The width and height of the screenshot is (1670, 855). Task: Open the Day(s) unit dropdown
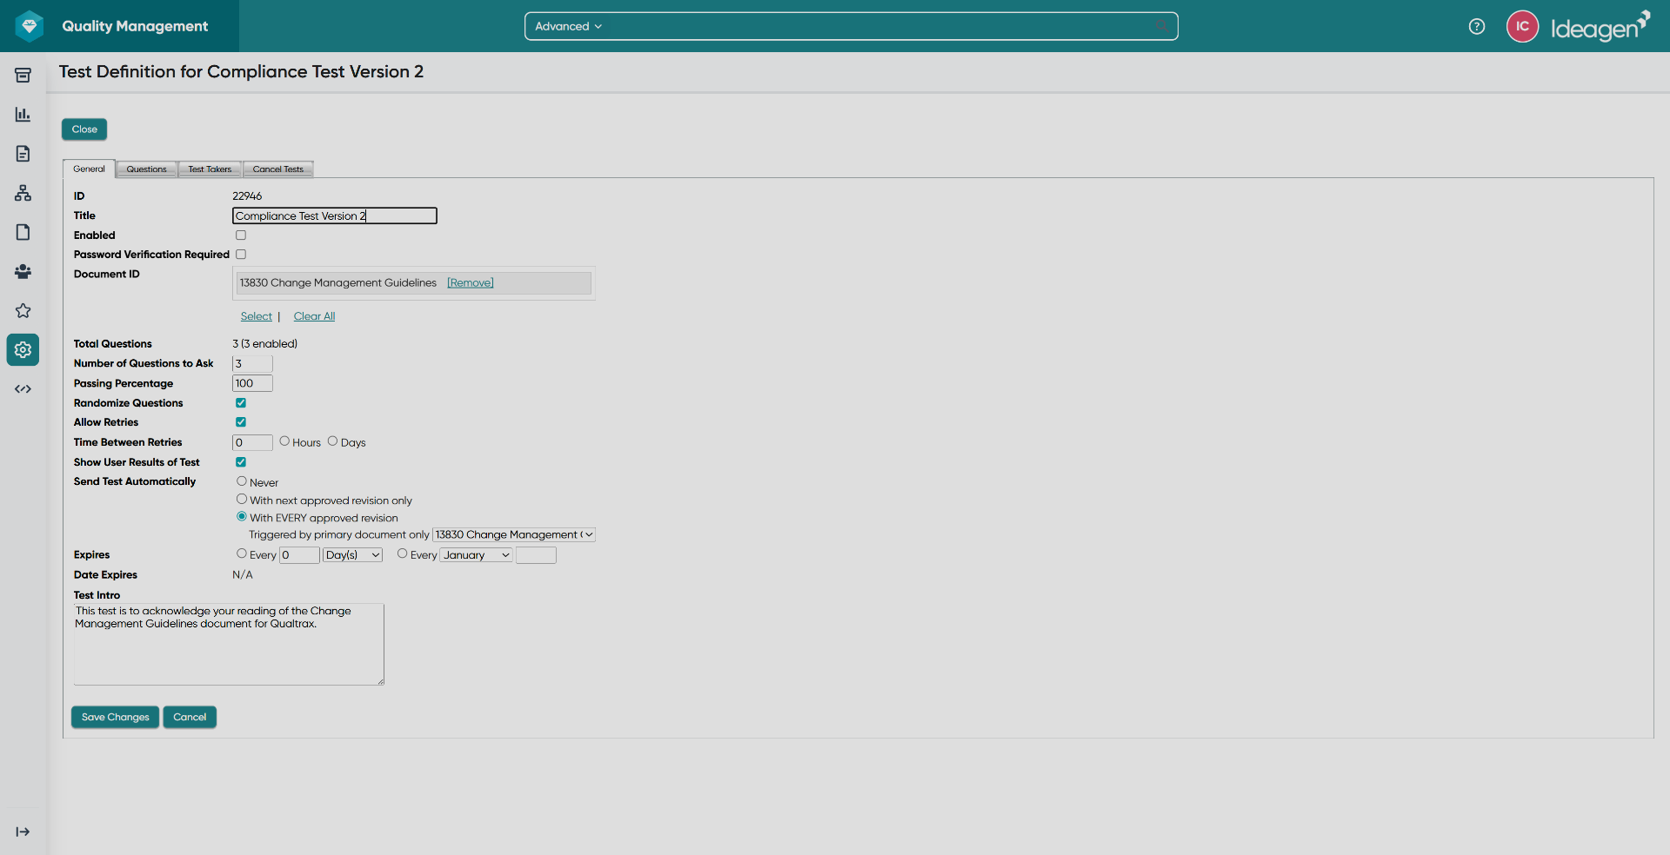coord(352,555)
